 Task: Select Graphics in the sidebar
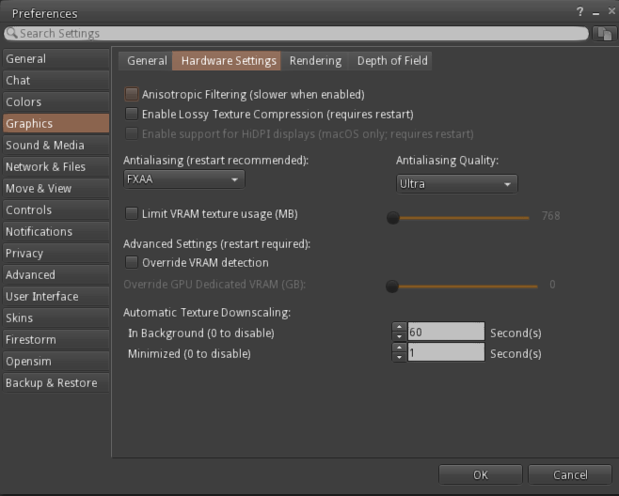click(56, 123)
